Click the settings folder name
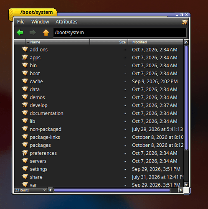208x209 pixels. pos(38,169)
